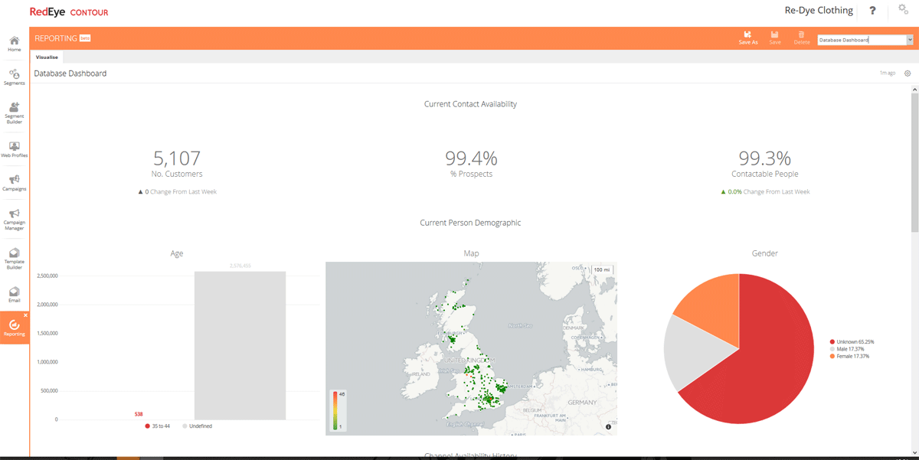Open Template Builder icon
The height and width of the screenshot is (460, 919).
(x=14, y=257)
